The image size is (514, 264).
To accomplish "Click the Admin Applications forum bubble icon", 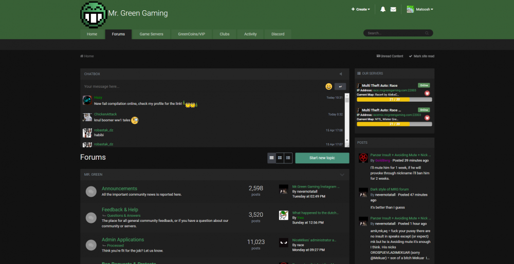I will tap(91, 244).
